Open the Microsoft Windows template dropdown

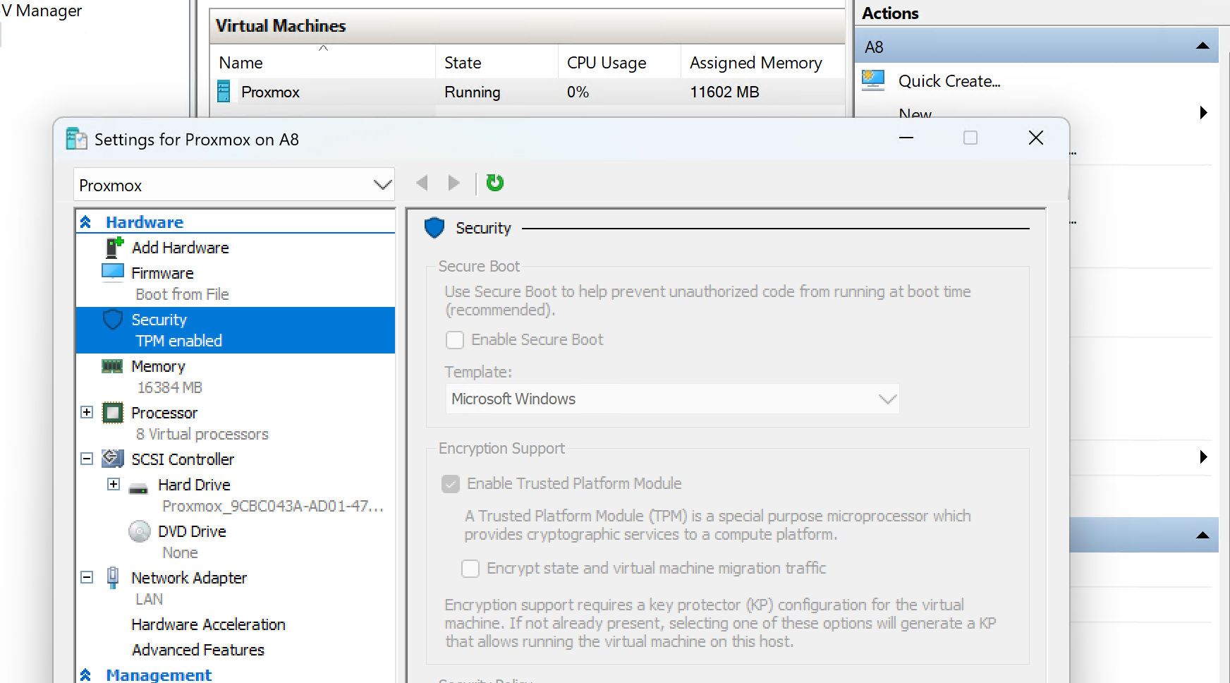point(672,399)
